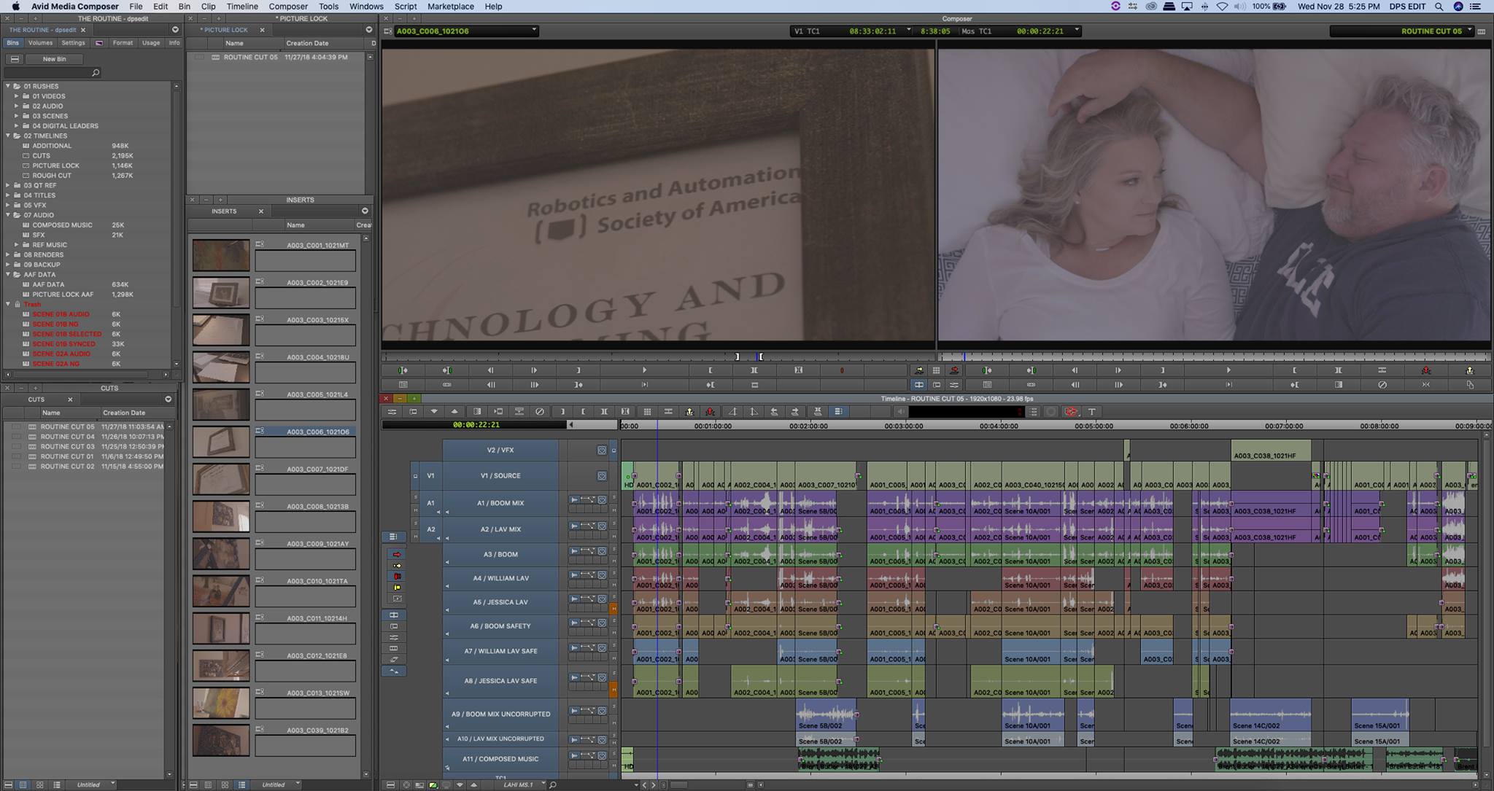Toggle the A2 source track selector
Screen dimensions: 1494x791
tap(430, 529)
